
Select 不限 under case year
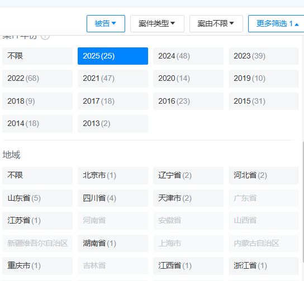37,56
